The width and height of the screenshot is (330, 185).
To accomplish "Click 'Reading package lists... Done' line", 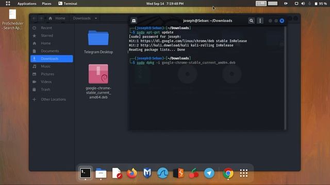I will [x=157, y=50].
